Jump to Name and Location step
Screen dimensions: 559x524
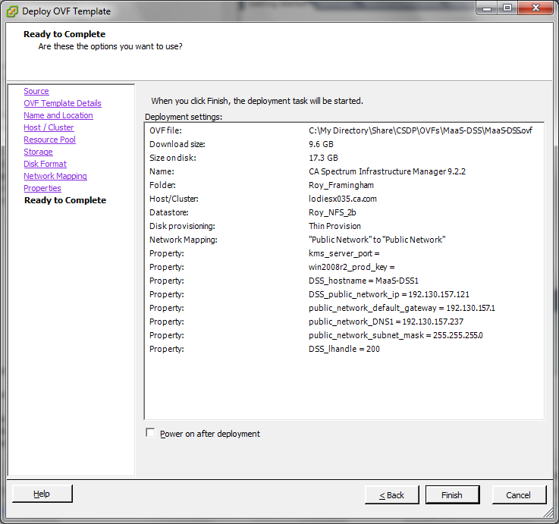(58, 115)
